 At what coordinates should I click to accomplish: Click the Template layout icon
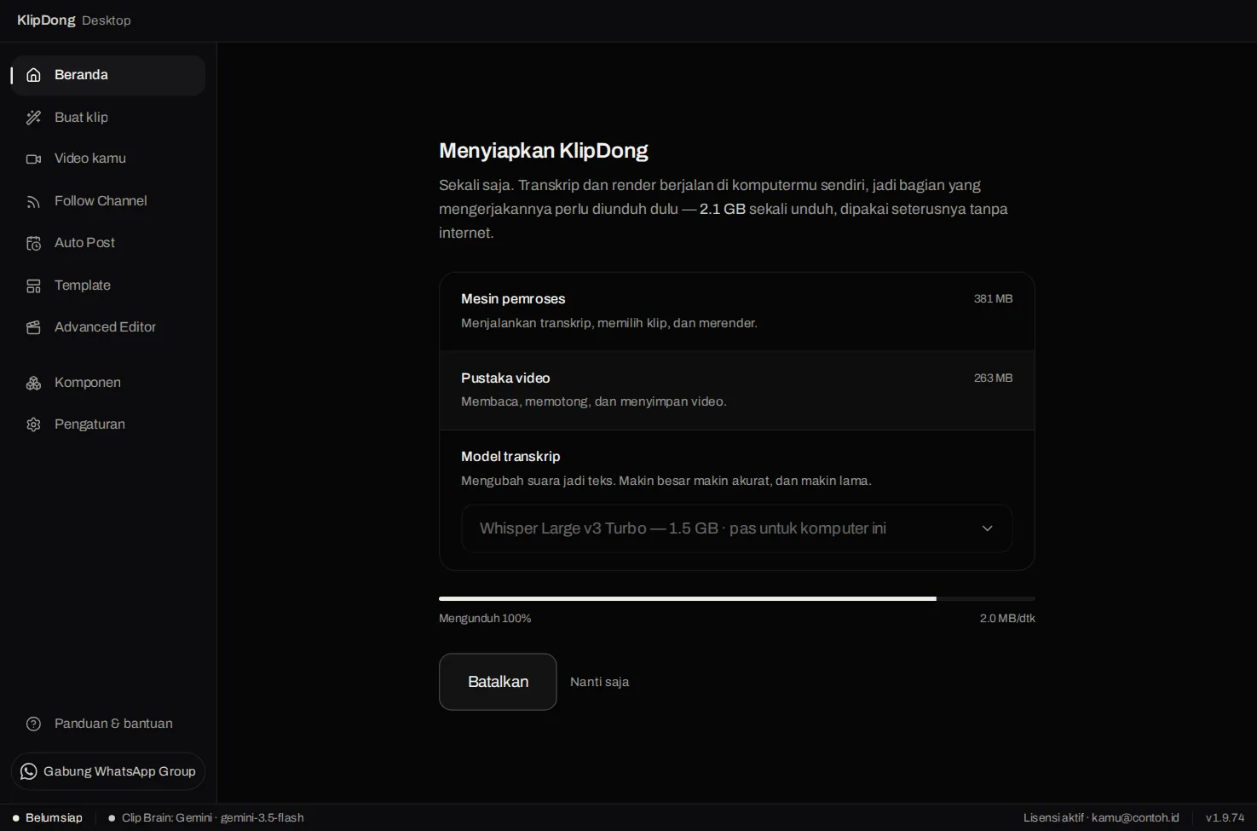pos(33,286)
